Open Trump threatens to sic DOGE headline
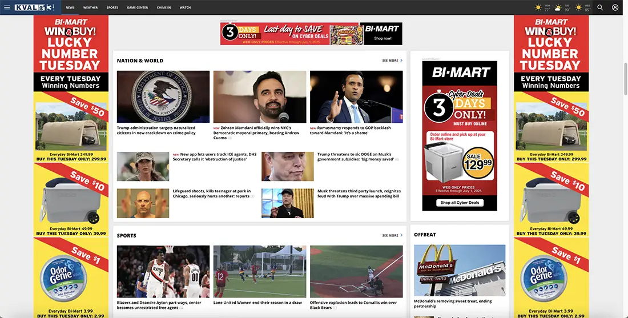The image size is (628, 318). [x=356, y=156]
